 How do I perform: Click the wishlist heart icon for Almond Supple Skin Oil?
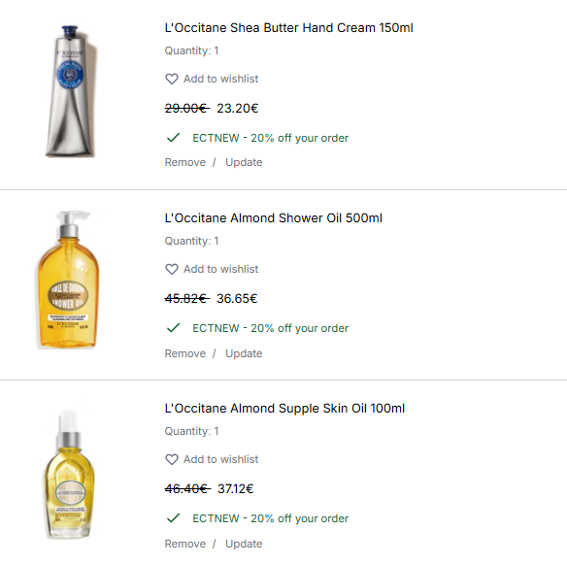172,459
